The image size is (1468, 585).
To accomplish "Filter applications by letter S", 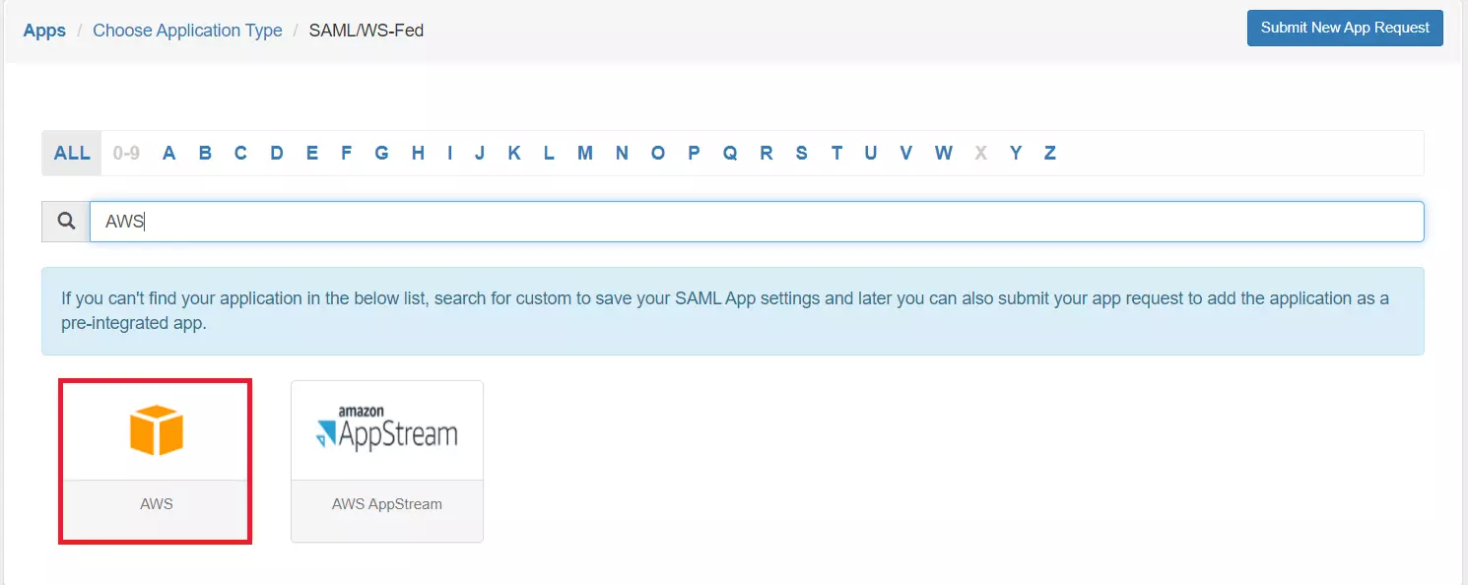I will click(801, 153).
